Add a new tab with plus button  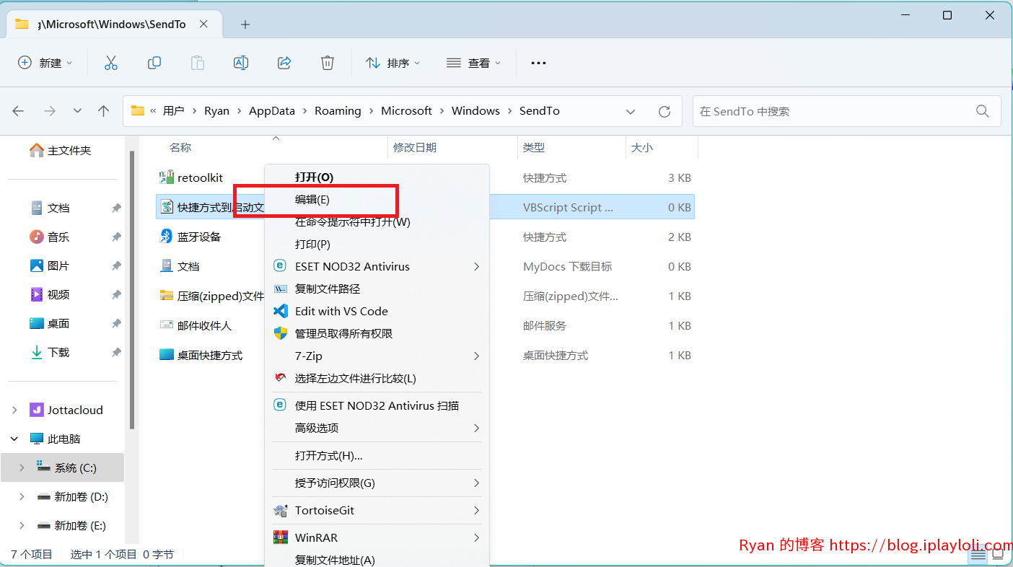245,25
